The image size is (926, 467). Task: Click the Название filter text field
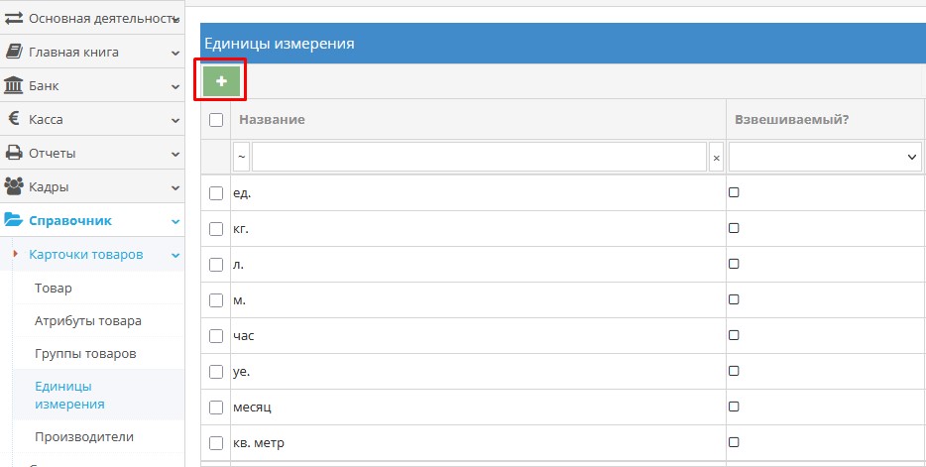pos(479,157)
